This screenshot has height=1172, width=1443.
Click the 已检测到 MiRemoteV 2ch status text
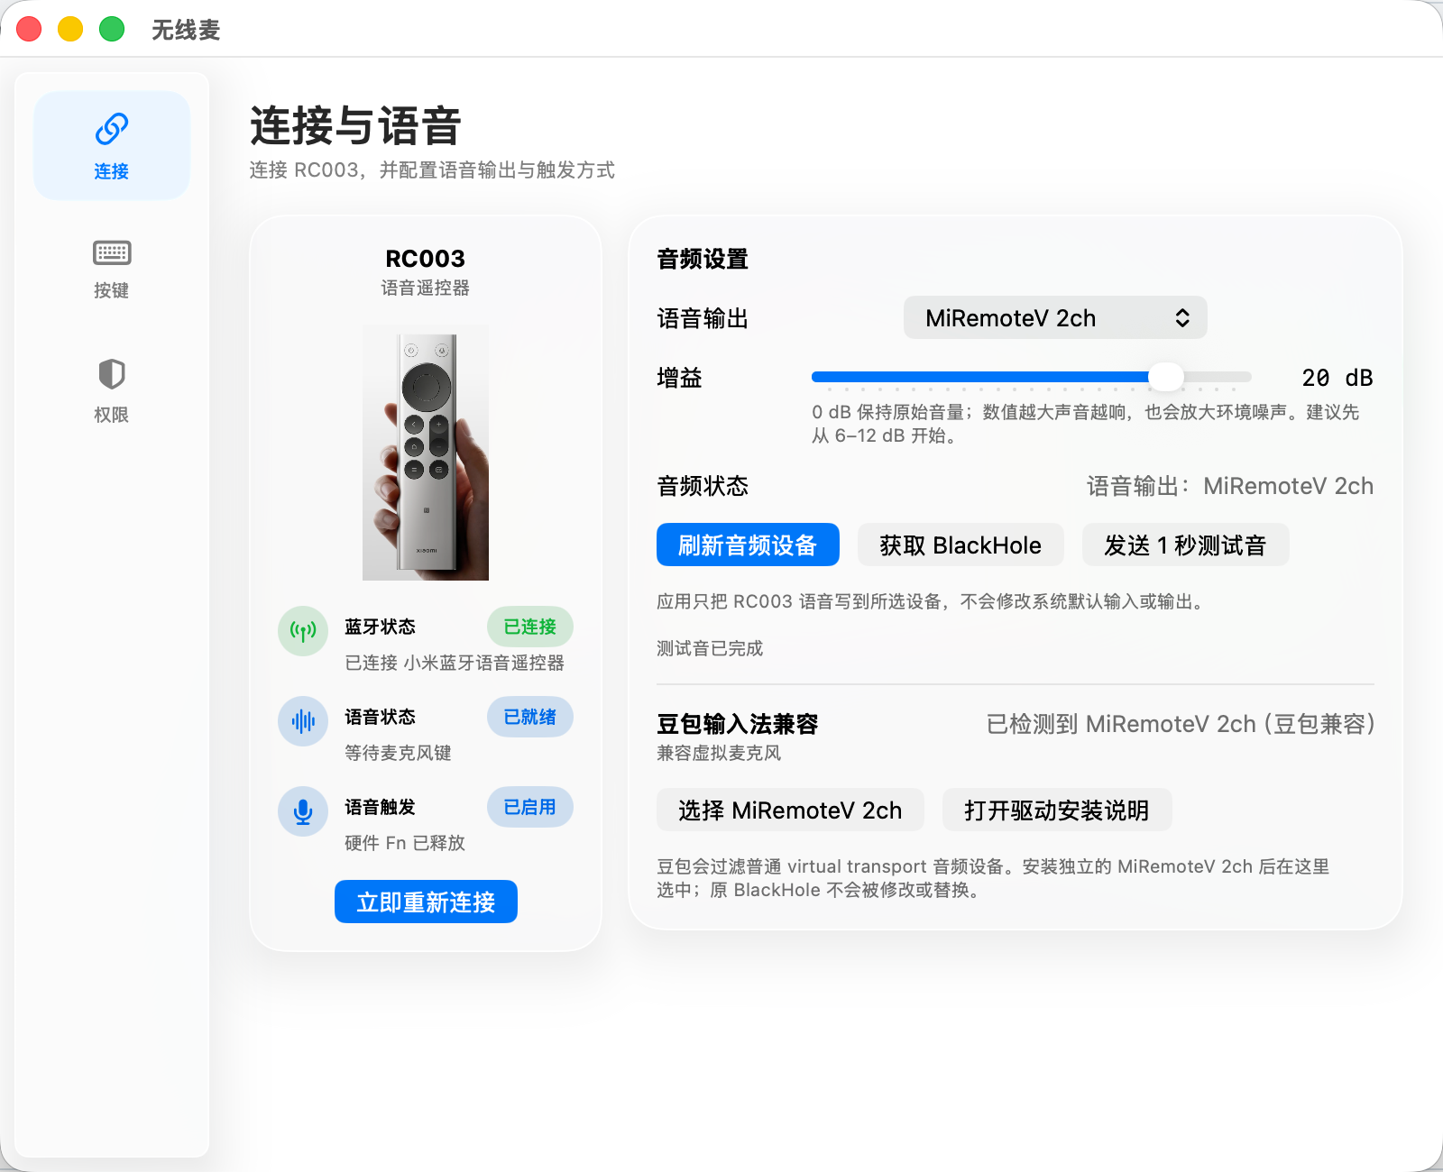(x=1181, y=724)
